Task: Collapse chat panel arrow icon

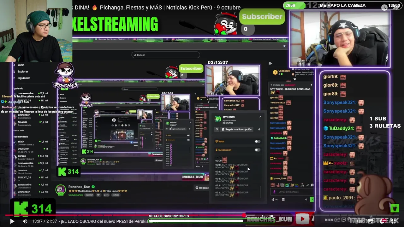Action: (270, 63)
